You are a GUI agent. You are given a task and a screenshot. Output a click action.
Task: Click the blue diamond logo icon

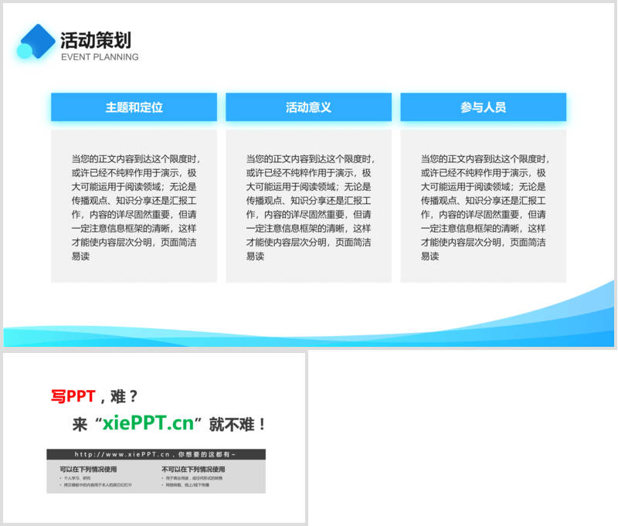(x=39, y=40)
